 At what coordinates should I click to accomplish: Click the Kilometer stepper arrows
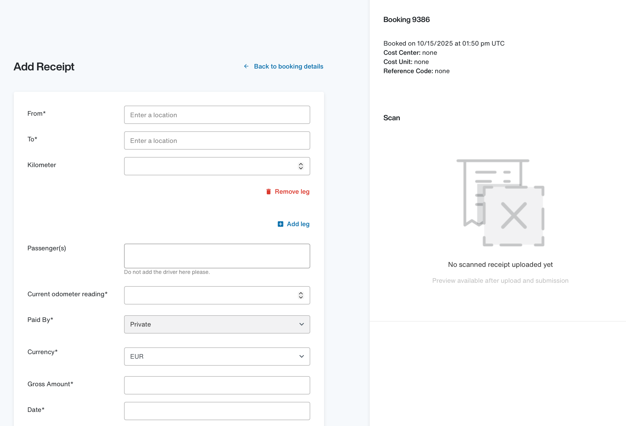pyautogui.click(x=301, y=166)
